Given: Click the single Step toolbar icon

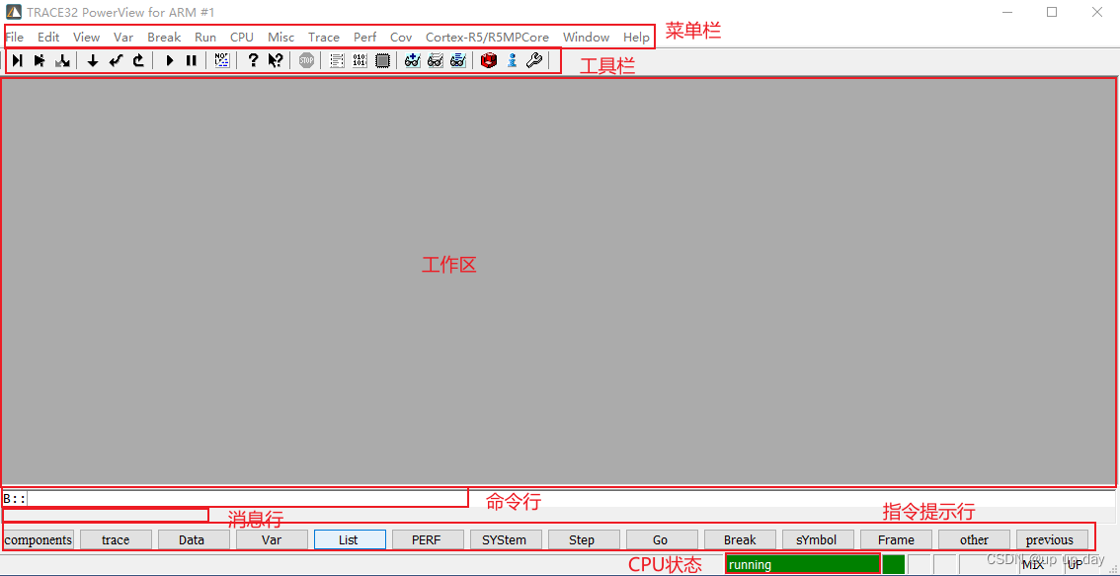Looking at the screenshot, I should point(17,60).
